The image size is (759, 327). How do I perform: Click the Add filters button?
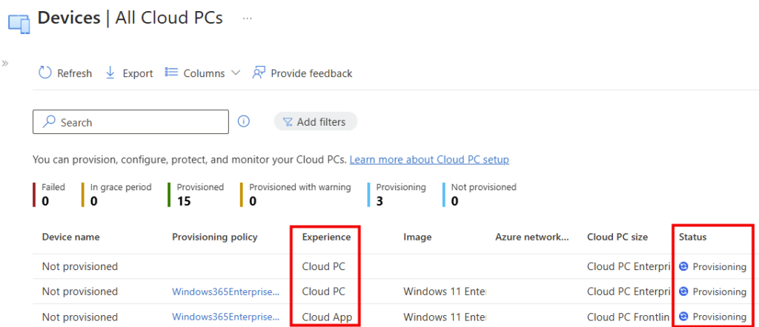click(315, 122)
